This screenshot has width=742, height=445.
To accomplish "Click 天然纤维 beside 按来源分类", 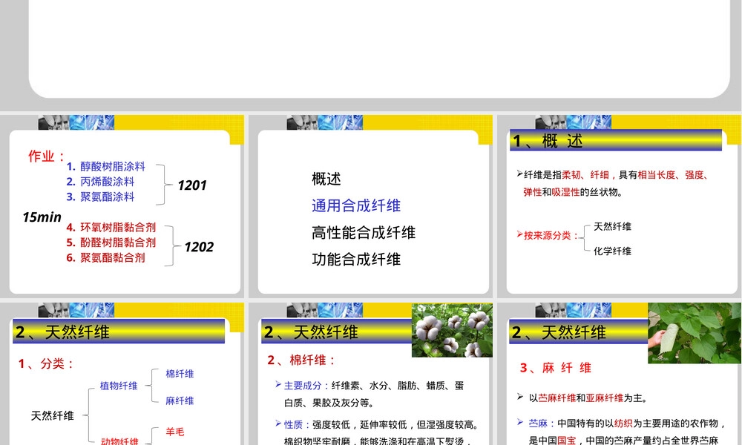I will (x=612, y=226).
